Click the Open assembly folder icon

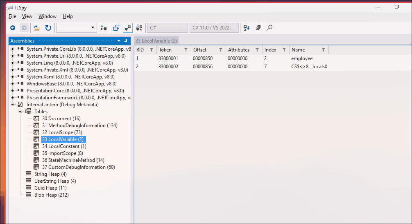point(37,28)
